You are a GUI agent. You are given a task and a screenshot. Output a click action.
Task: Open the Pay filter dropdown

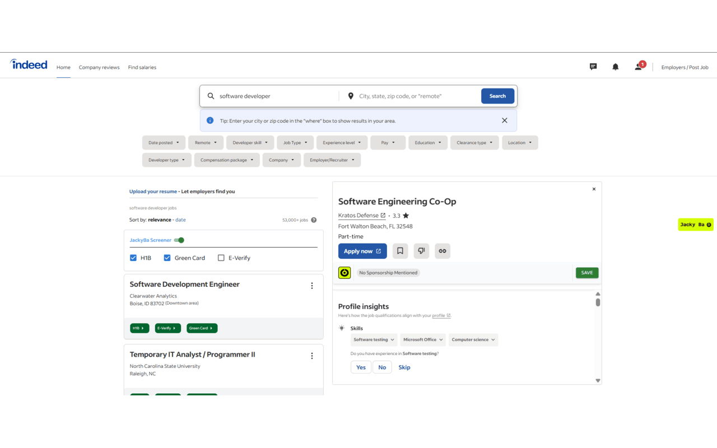click(x=388, y=143)
